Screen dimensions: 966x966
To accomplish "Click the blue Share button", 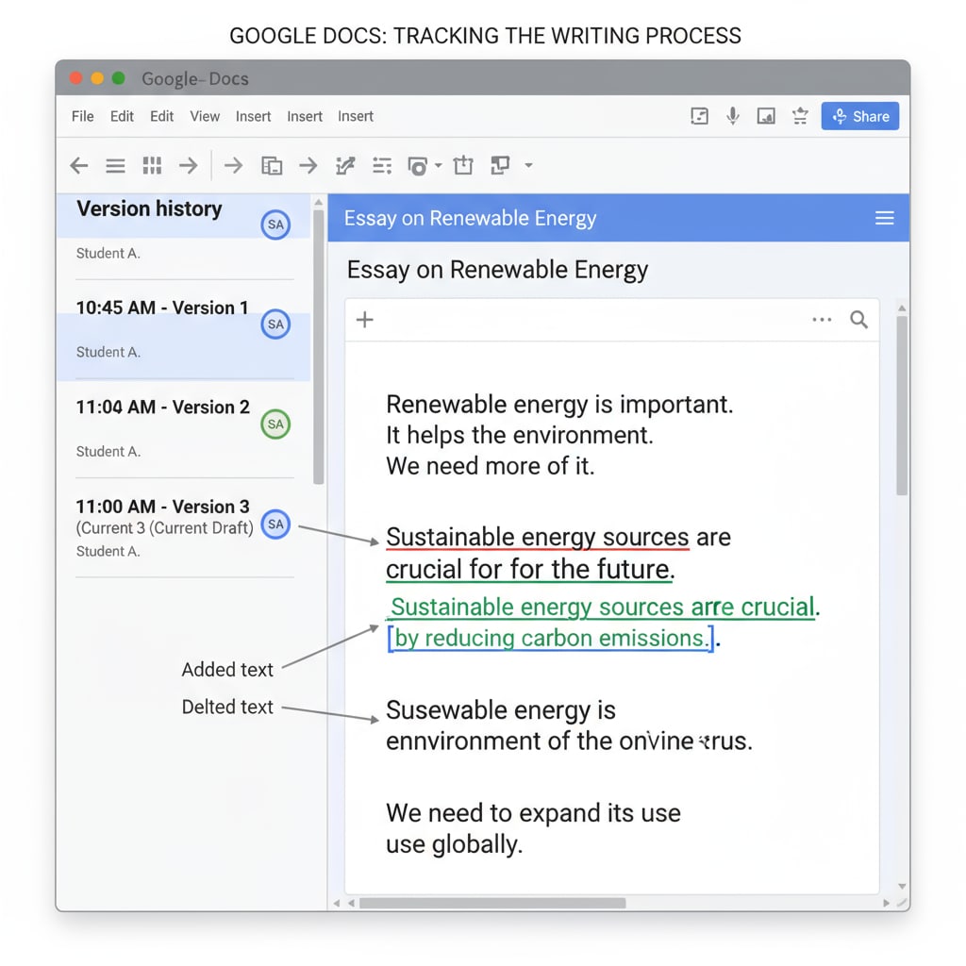I will click(x=859, y=116).
